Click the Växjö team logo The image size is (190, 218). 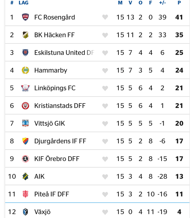(25, 212)
